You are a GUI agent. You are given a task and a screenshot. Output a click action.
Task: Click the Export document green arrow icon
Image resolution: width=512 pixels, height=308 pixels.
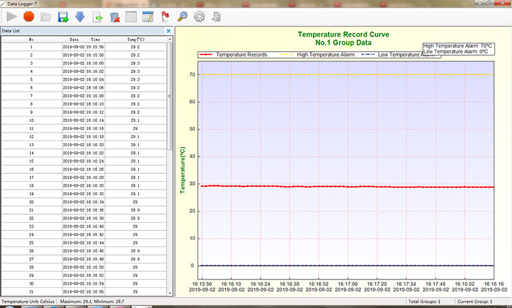97,16
